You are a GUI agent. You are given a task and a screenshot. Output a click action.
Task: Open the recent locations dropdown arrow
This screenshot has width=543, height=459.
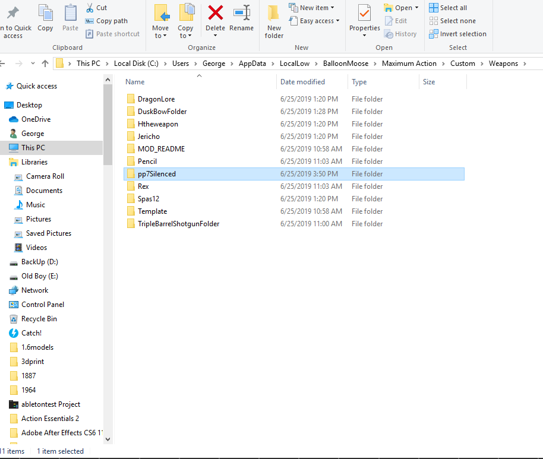coord(33,64)
